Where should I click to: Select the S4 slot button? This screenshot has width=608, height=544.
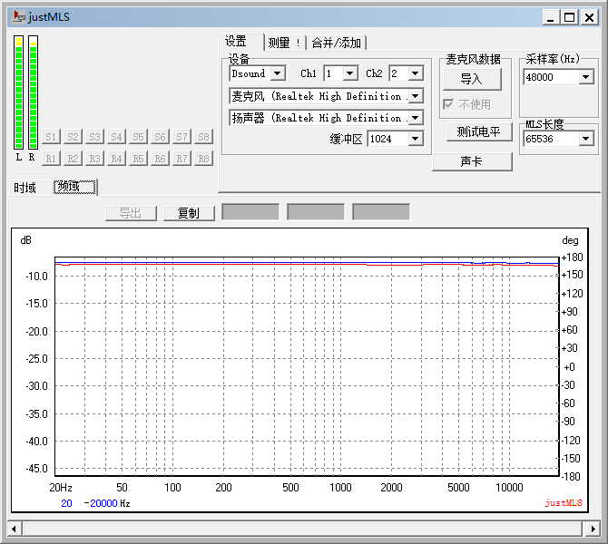[x=116, y=137]
